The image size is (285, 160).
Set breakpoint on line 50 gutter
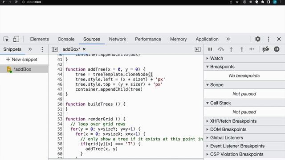(60, 104)
